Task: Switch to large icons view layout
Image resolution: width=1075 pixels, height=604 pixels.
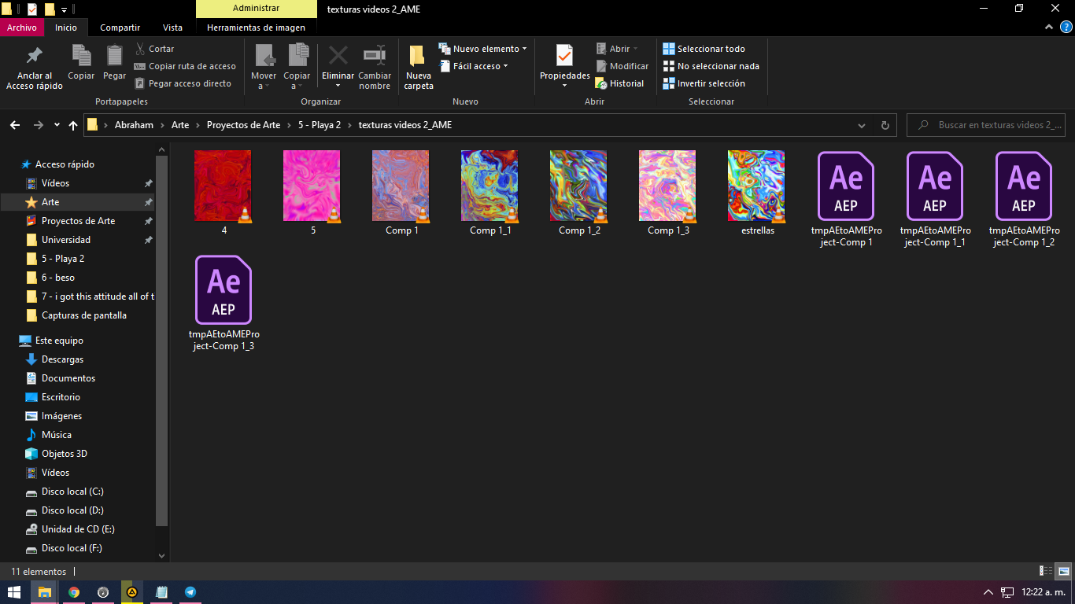Action: click(1064, 571)
